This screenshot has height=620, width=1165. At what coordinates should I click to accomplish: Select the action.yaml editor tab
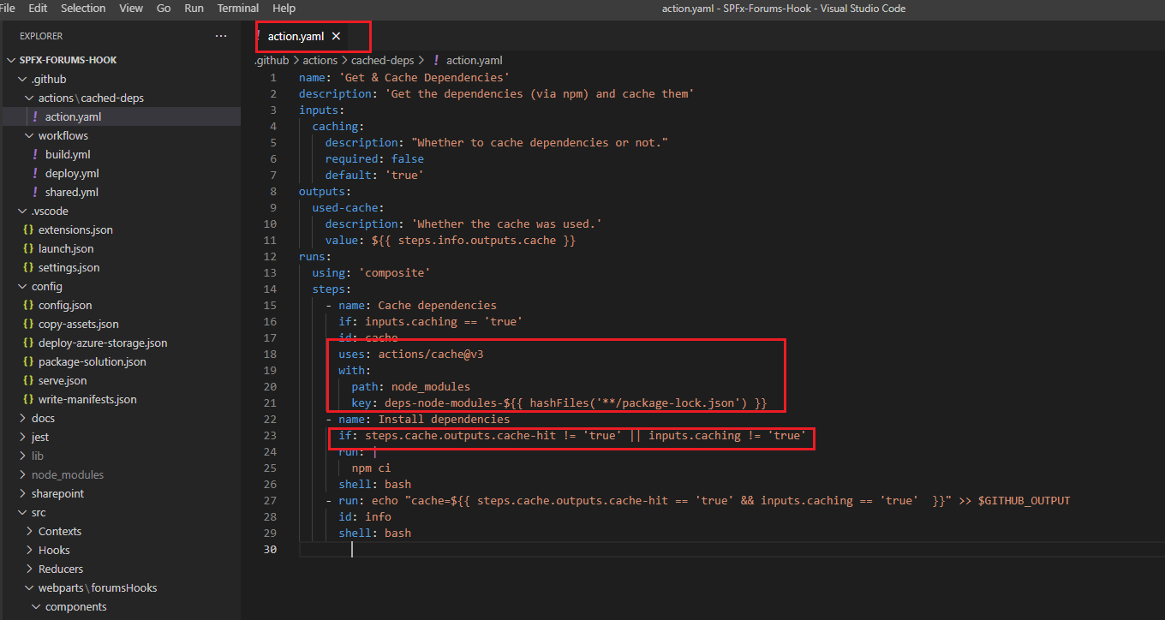296,36
